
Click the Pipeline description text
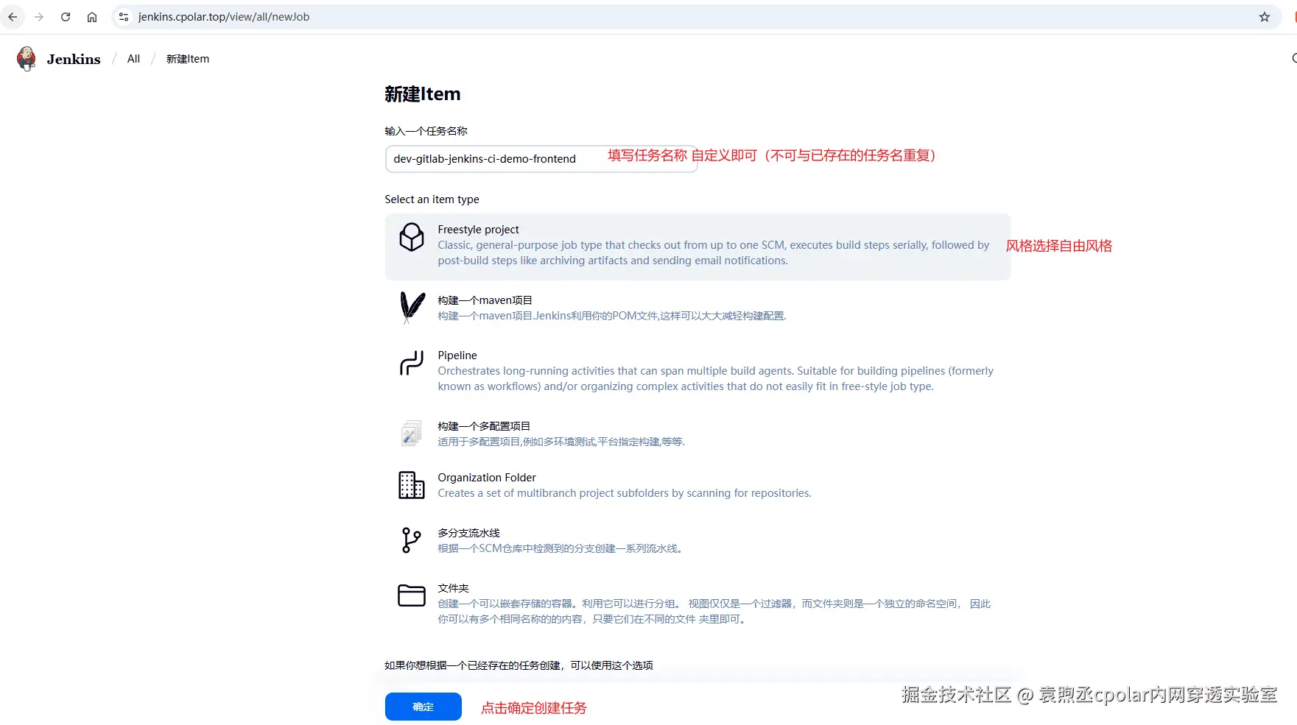pos(715,378)
